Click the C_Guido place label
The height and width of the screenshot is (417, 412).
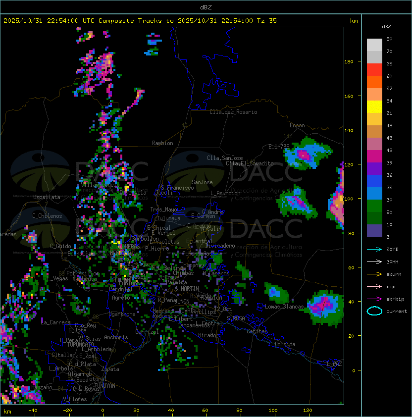(x=60, y=246)
